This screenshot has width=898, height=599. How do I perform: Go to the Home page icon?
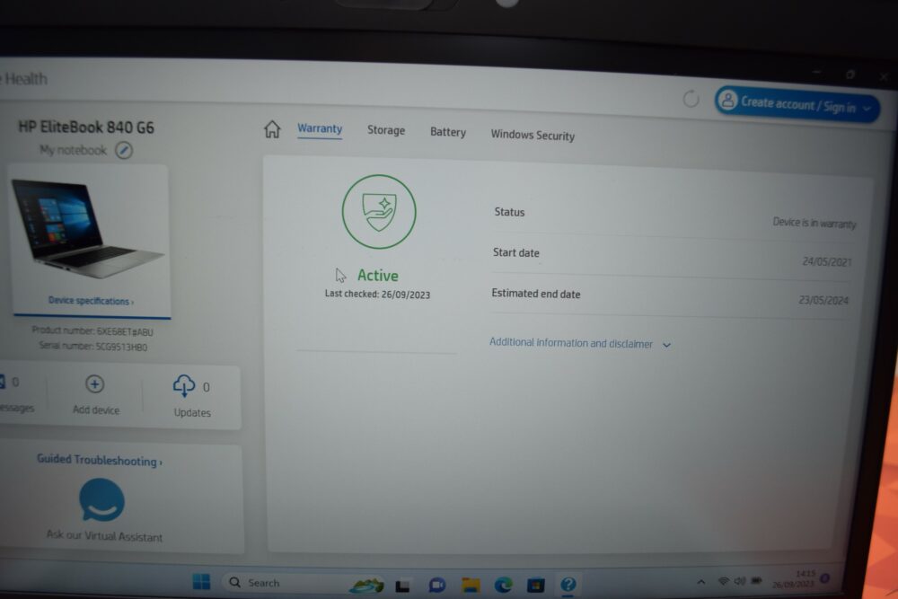pyautogui.click(x=272, y=129)
